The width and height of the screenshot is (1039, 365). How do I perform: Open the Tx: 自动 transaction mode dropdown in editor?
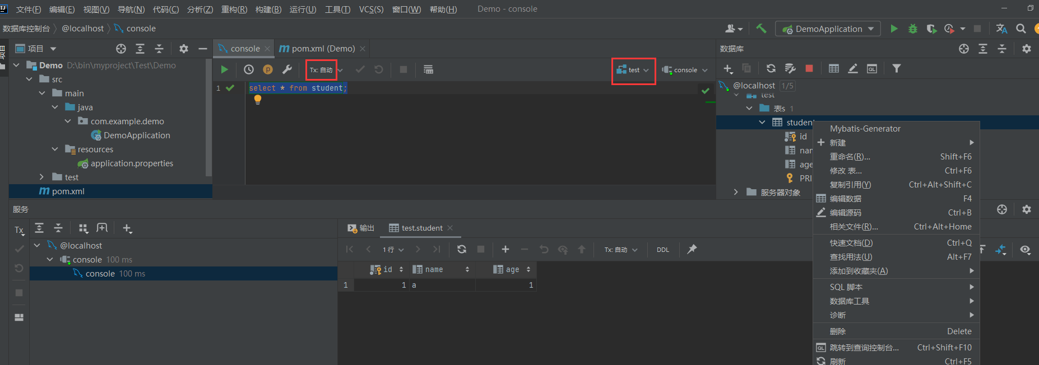click(x=326, y=70)
